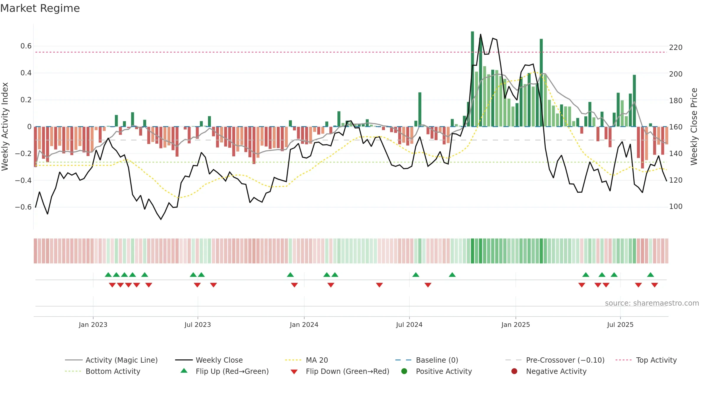
Task: Toggle the Top Activity legend entry
Action: (x=646, y=360)
